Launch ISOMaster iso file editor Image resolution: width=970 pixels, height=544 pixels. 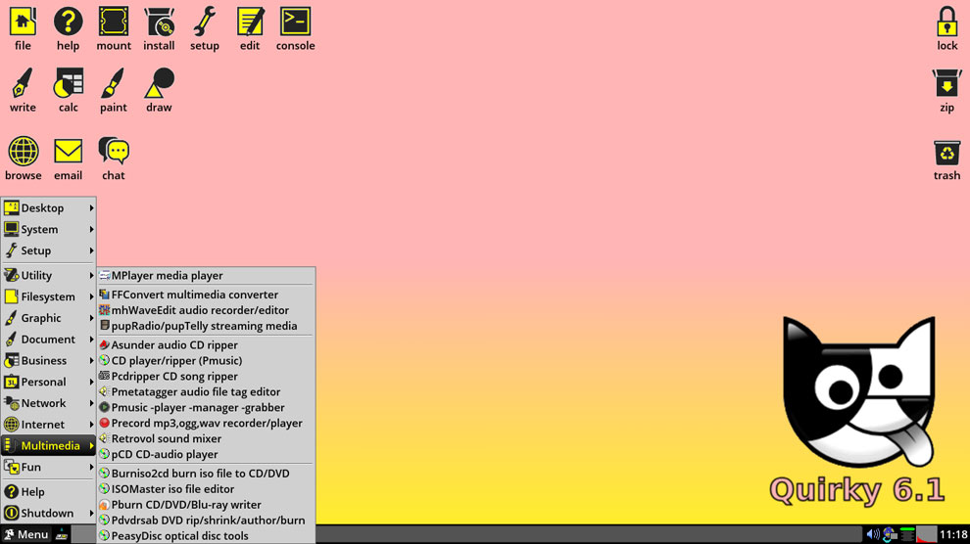tap(206, 489)
